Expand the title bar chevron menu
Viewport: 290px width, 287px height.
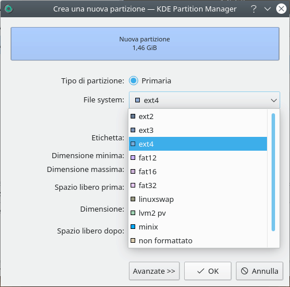pyautogui.click(x=268, y=9)
